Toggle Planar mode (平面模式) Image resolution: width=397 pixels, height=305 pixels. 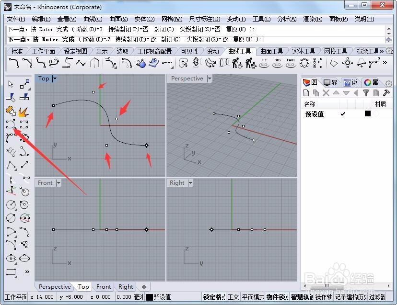(253, 297)
